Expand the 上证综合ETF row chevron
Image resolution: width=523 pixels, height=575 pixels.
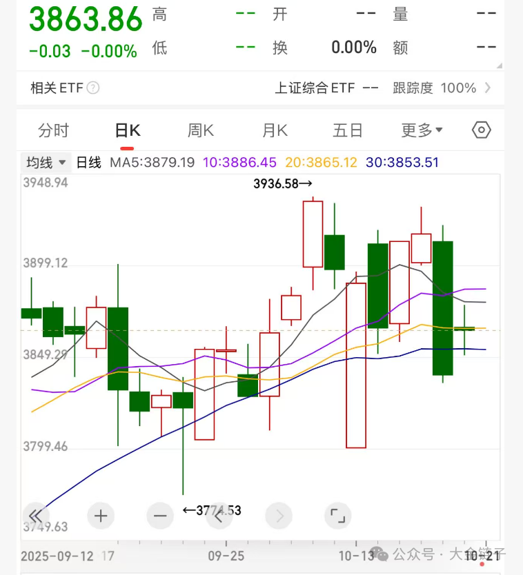coord(488,88)
